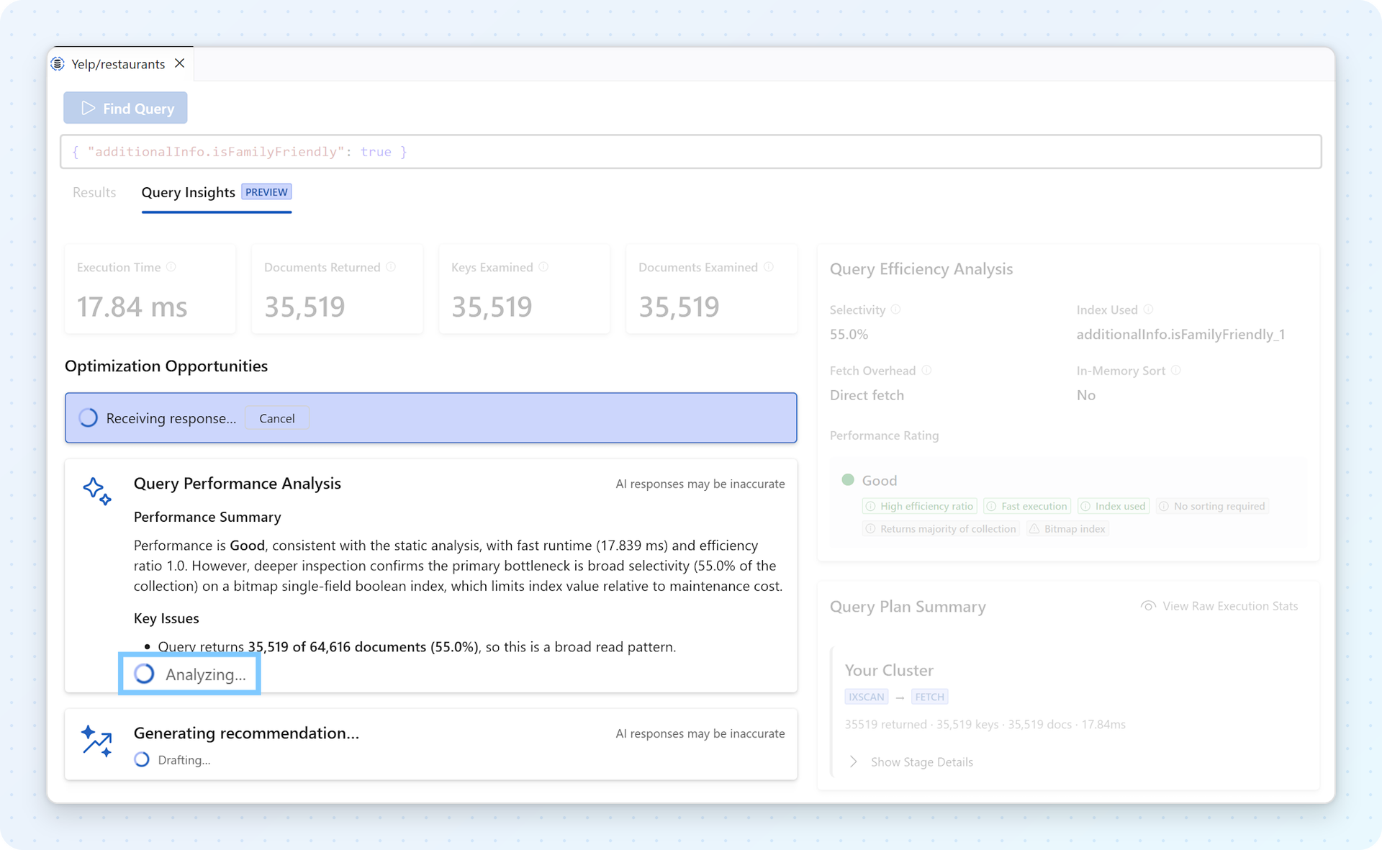Click the 55.0% selectivity value
This screenshot has width=1382, height=850.
(x=849, y=335)
